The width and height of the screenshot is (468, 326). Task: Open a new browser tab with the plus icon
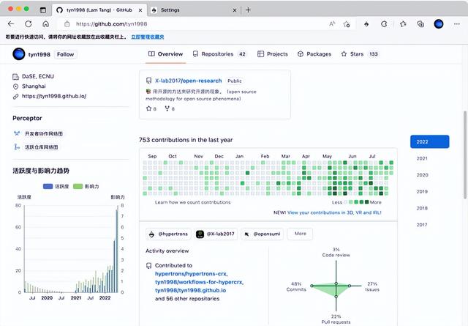[x=248, y=10]
